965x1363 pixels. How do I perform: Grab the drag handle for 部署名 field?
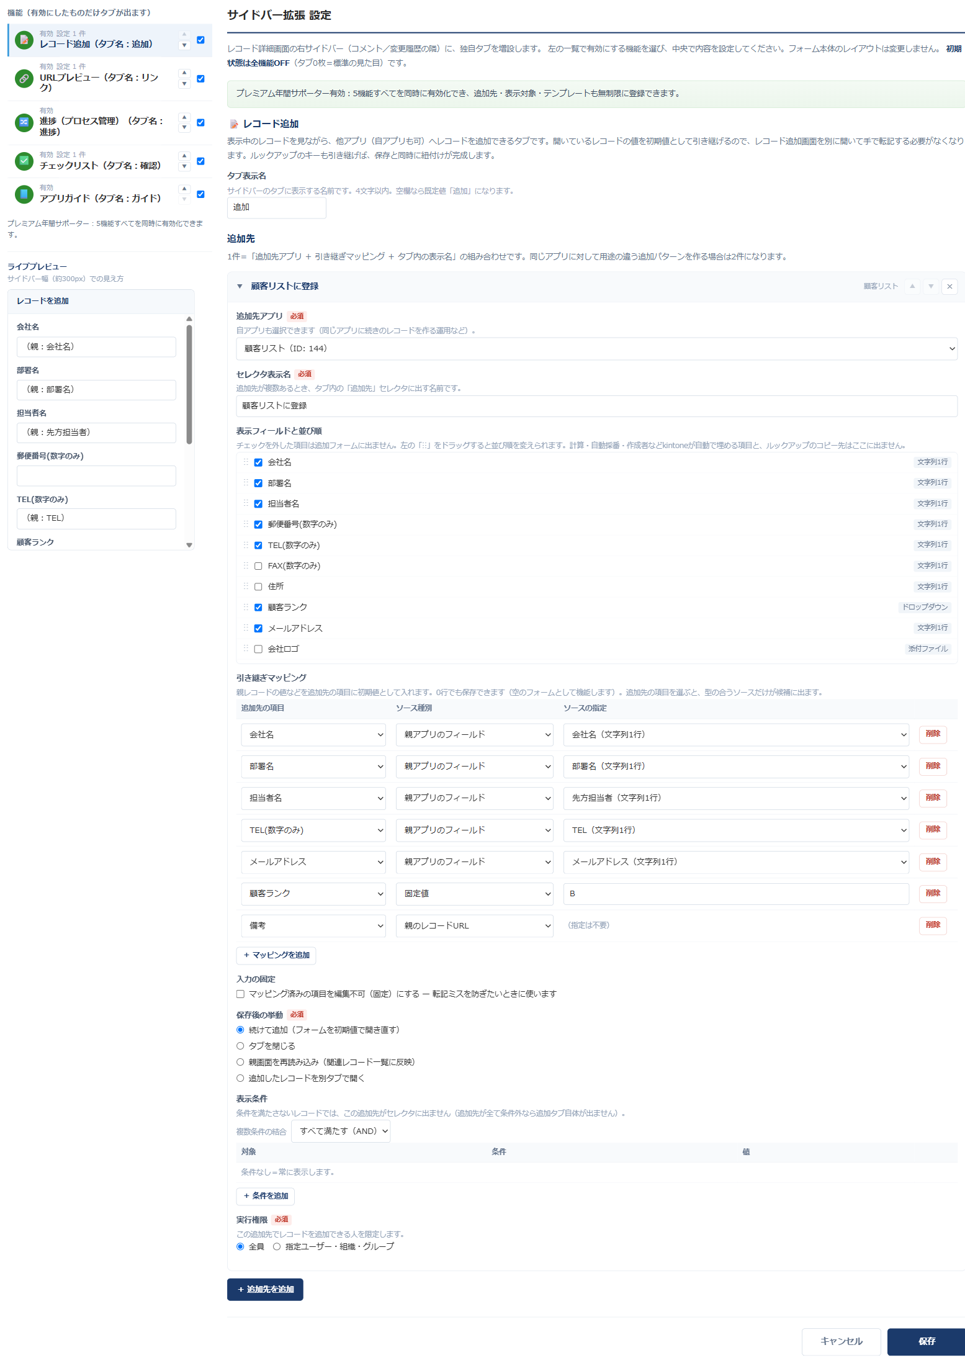point(246,483)
